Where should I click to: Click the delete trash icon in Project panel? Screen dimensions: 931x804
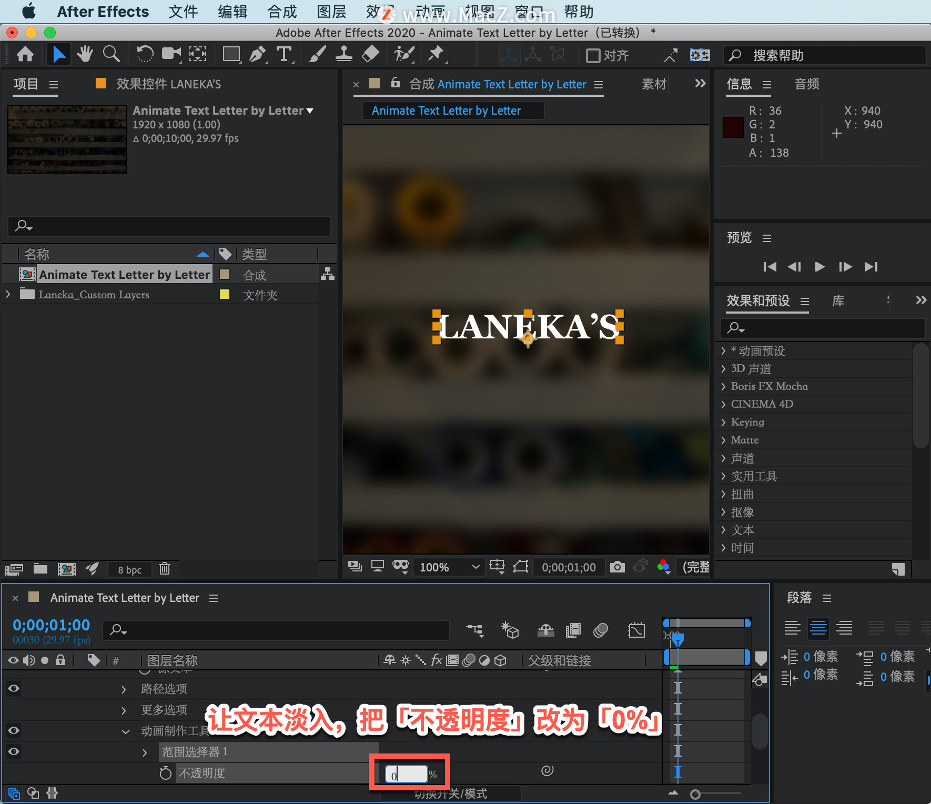coord(165,569)
